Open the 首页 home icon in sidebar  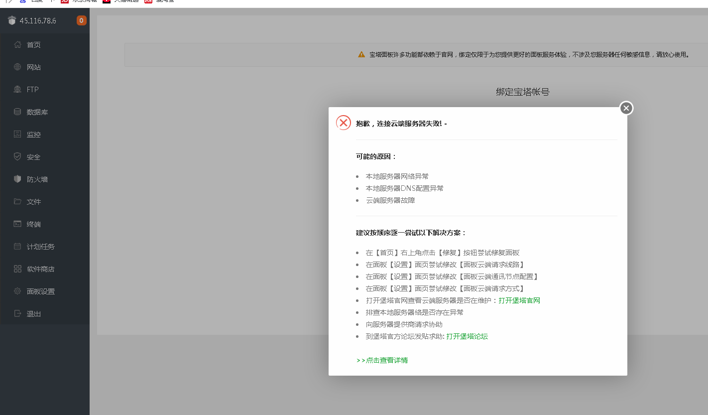(17, 45)
